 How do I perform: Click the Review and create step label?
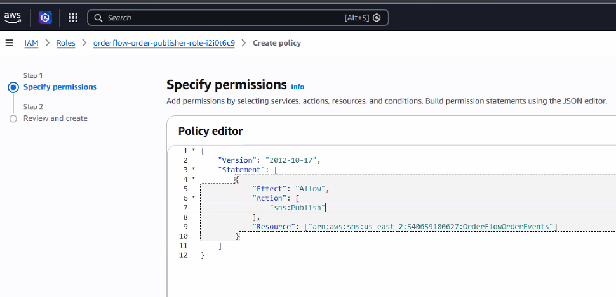[55, 118]
